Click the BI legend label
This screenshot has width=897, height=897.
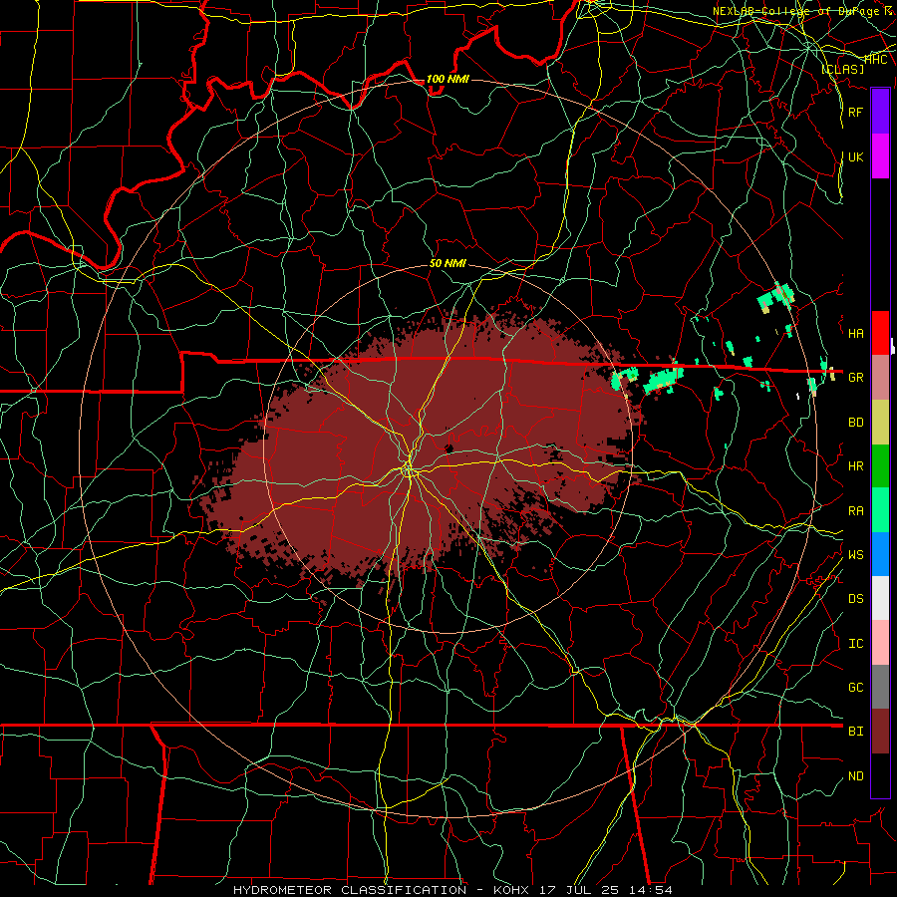856,732
